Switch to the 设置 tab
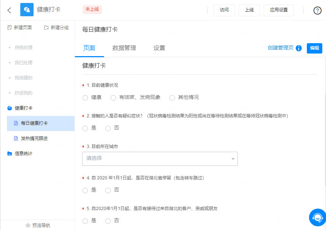The width and height of the screenshot is (326, 230). click(159, 48)
